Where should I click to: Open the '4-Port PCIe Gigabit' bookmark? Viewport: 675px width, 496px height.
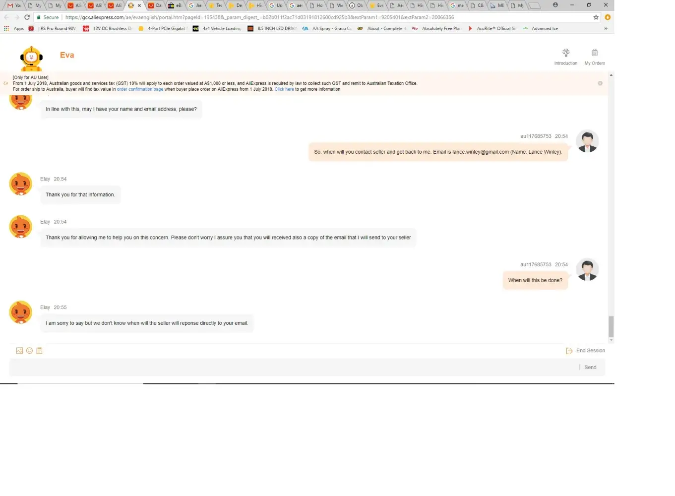pos(162,28)
